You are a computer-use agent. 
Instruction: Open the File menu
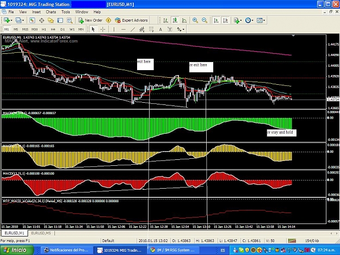click(11, 12)
